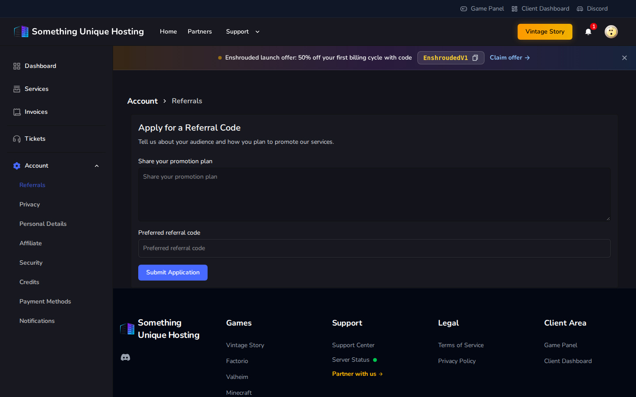The width and height of the screenshot is (636, 397).
Task: Click Claim offer link in the banner
Action: 510,58
